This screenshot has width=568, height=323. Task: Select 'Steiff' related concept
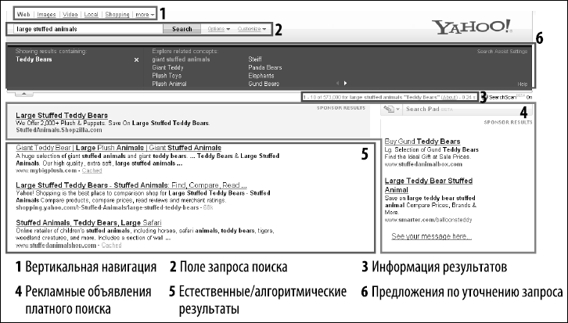click(x=255, y=59)
